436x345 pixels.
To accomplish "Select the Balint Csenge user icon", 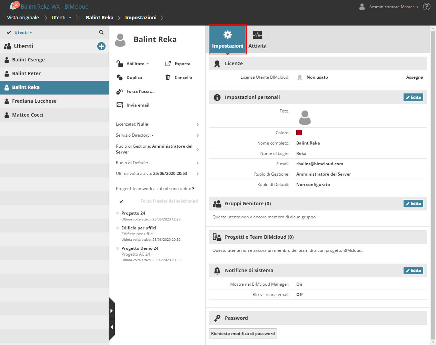I will [x=7, y=60].
